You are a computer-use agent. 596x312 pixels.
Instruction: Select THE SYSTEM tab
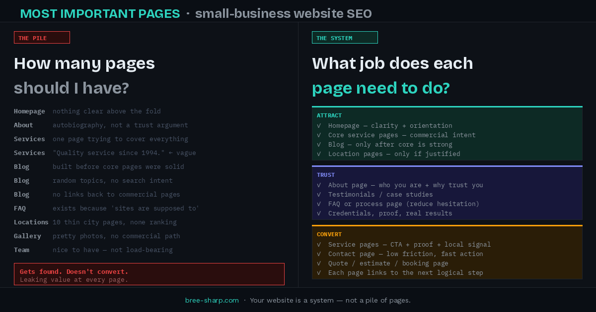(345, 37)
